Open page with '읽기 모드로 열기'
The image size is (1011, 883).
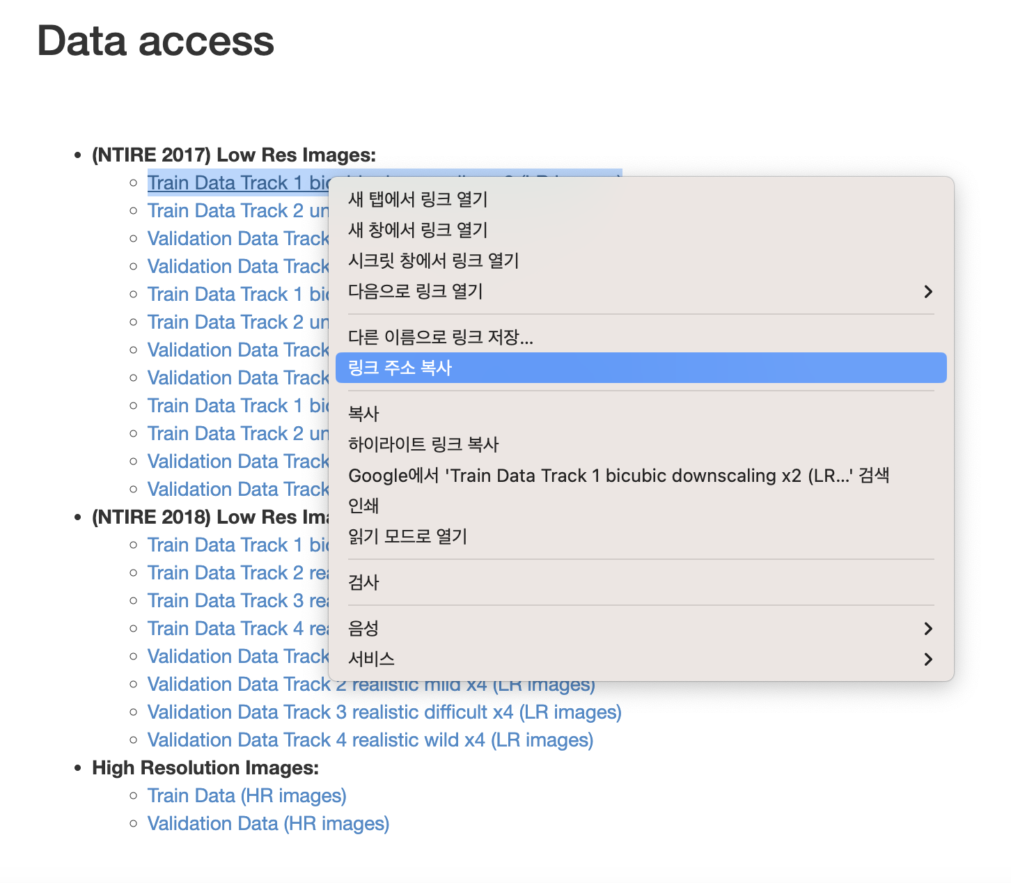pos(641,536)
